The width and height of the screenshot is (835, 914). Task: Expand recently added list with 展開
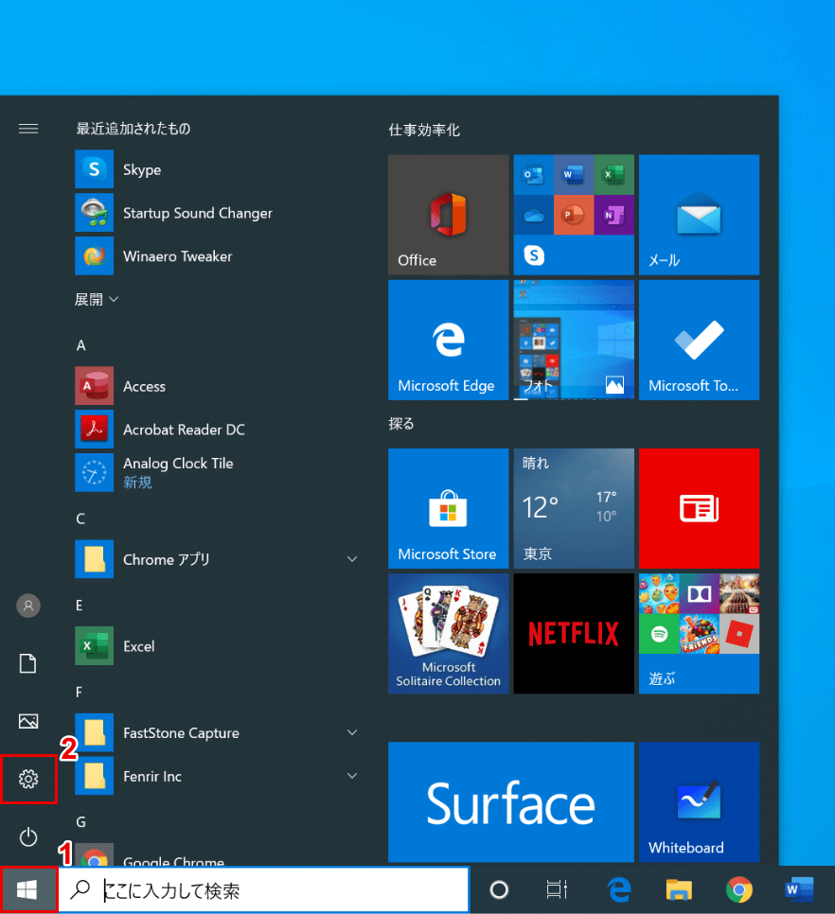point(97,299)
